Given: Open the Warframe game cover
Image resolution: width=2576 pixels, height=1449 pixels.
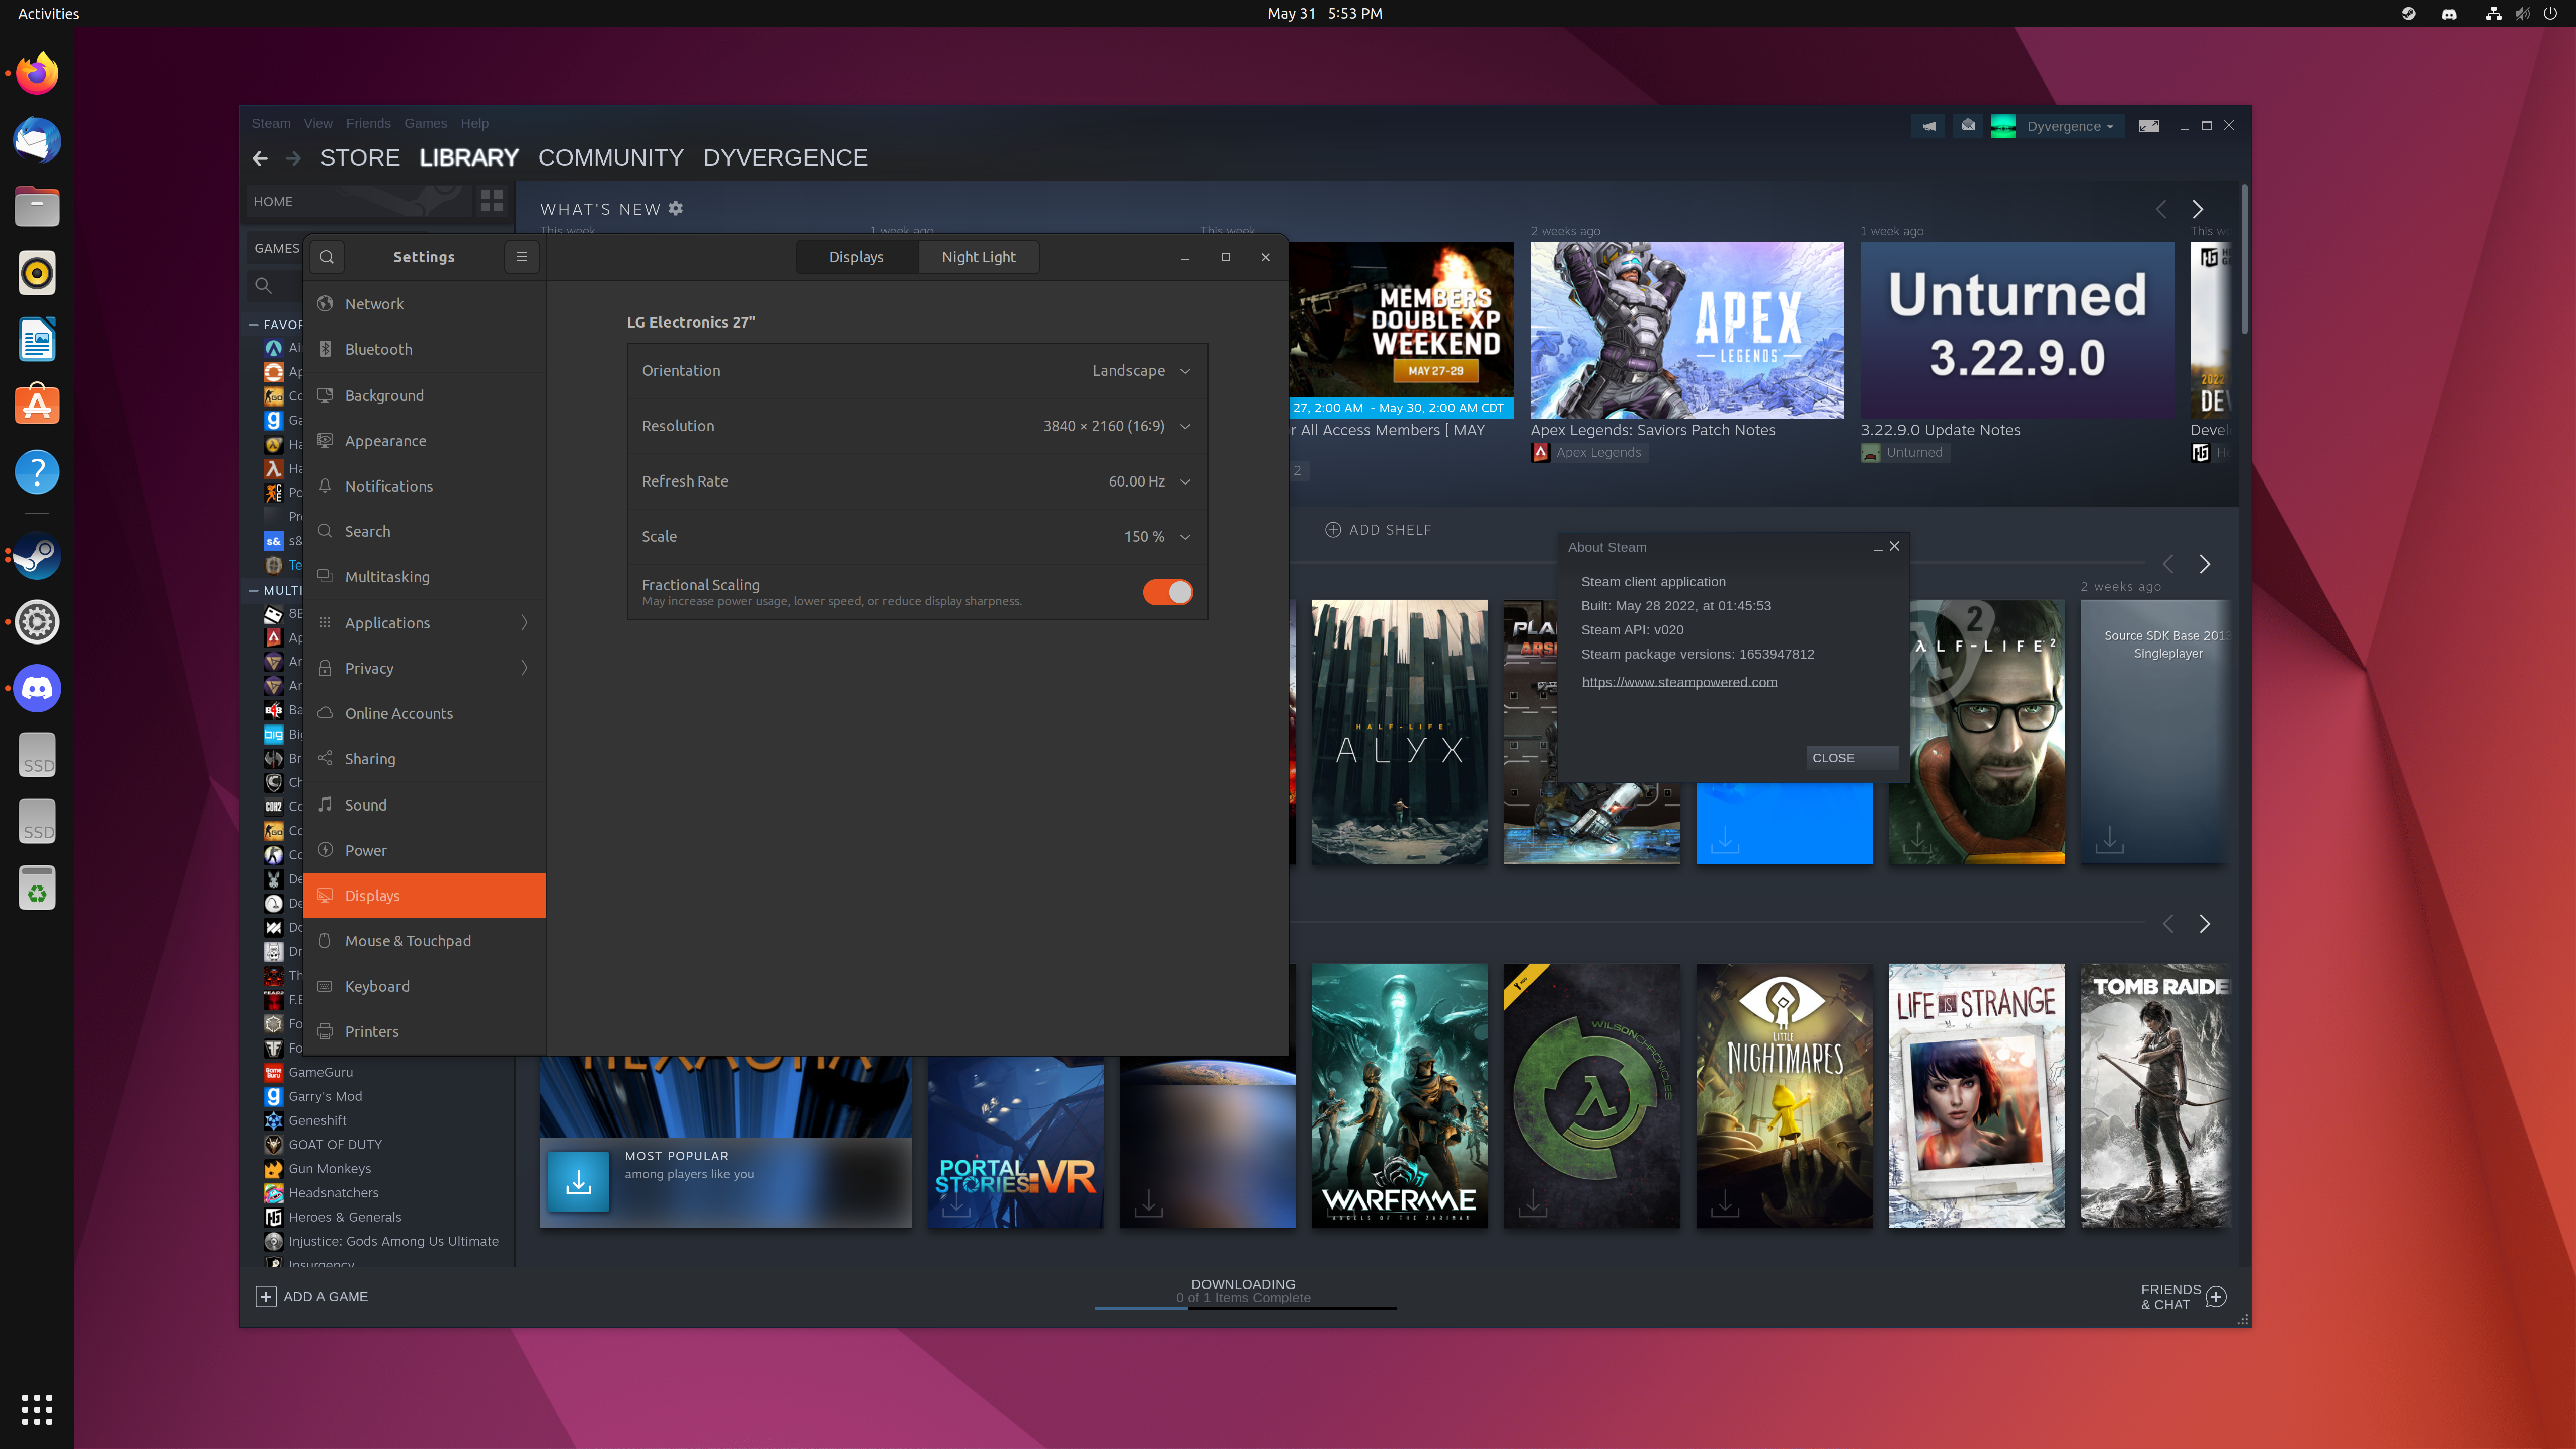Looking at the screenshot, I should 1400,1096.
